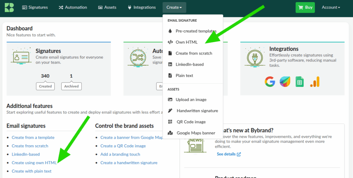Screen dimensions: 353x178
Task: Click the Signatures card illustration icon
Action: 21,56
